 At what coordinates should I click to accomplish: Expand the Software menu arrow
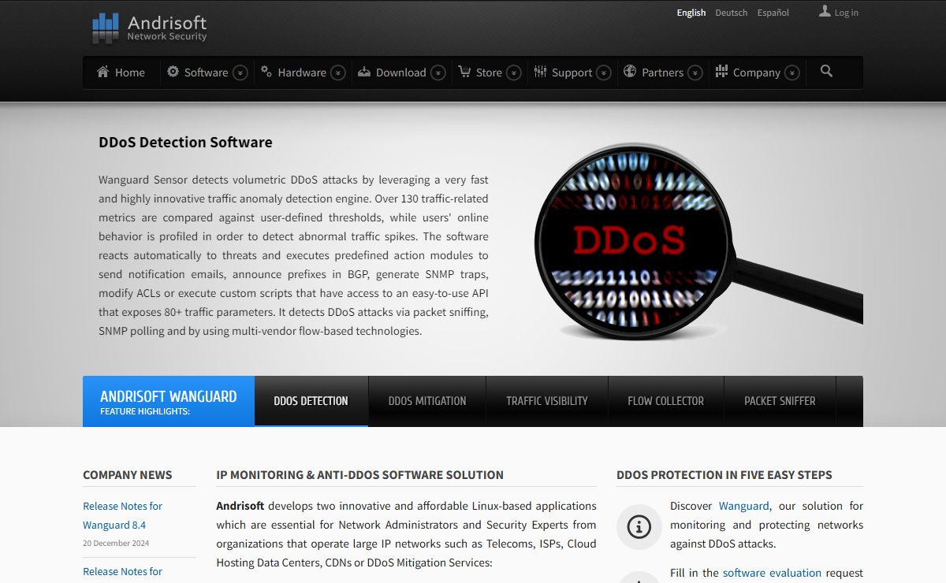click(240, 72)
